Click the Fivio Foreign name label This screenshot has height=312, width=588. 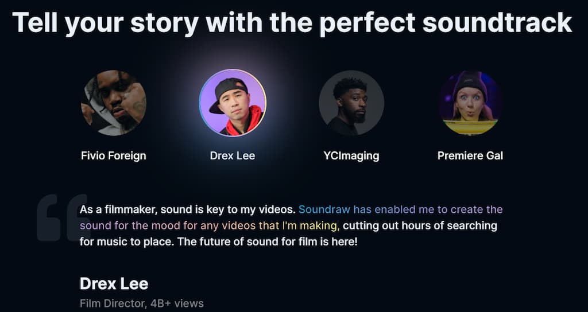pyautogui.click(x=114, y=155)
